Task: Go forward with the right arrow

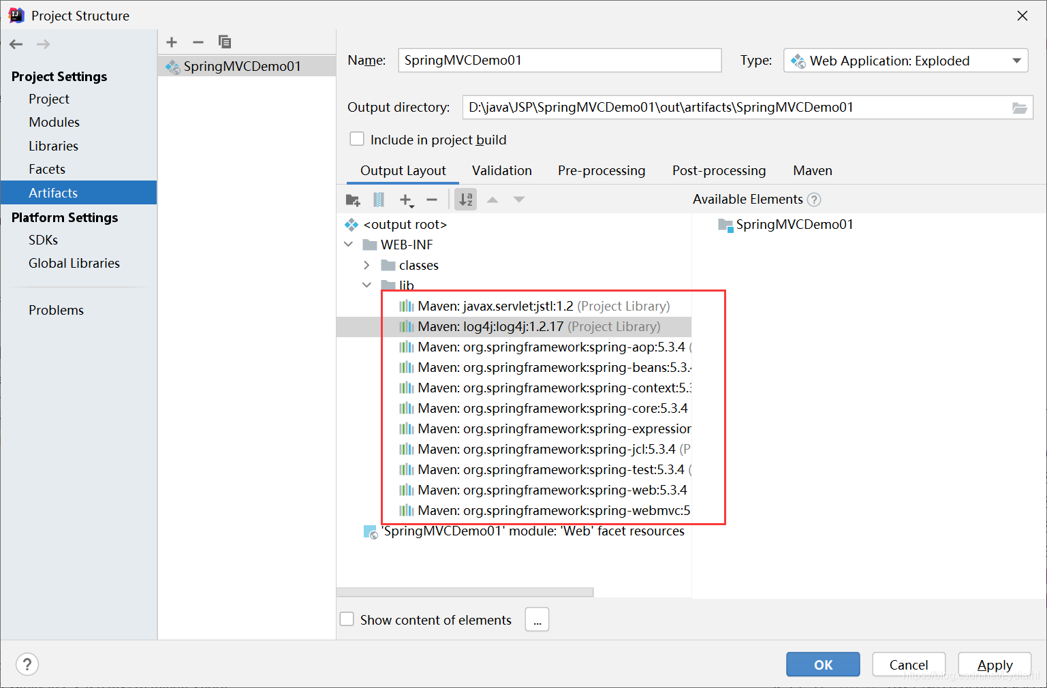Action: coord(43,44)
